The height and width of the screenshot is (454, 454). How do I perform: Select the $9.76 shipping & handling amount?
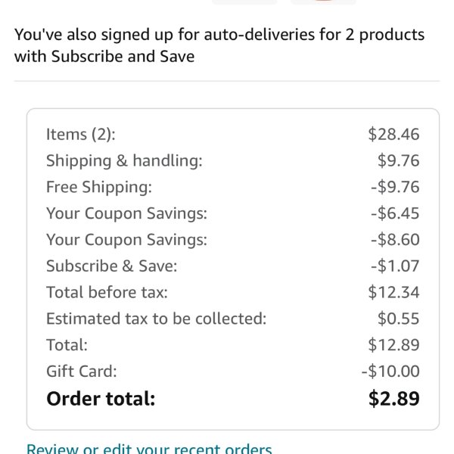click(399, 160)
